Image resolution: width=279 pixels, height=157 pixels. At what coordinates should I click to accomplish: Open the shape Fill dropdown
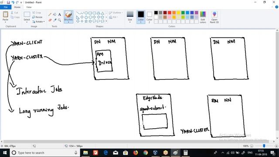(113, 17)
